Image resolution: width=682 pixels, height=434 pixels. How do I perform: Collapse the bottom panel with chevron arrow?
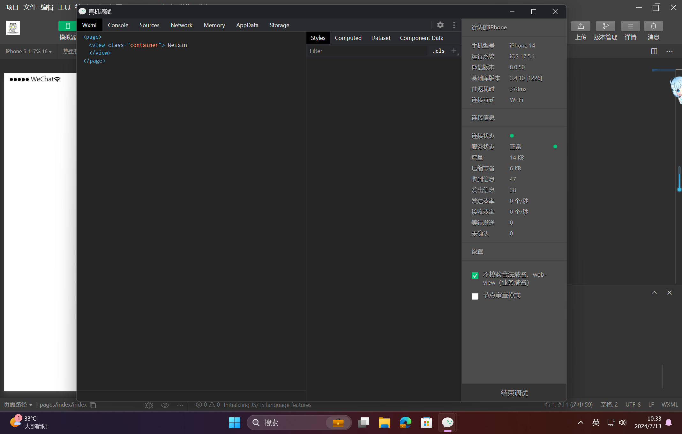coord(654,293)
